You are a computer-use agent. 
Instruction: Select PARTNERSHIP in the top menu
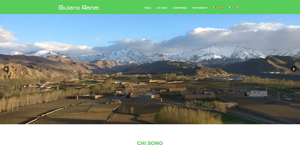(200, 8)
